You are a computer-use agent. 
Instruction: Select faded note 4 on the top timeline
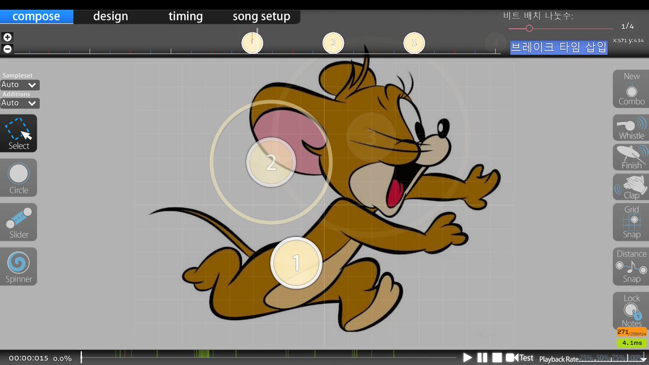pyautogui.click(x=495, y=43)
